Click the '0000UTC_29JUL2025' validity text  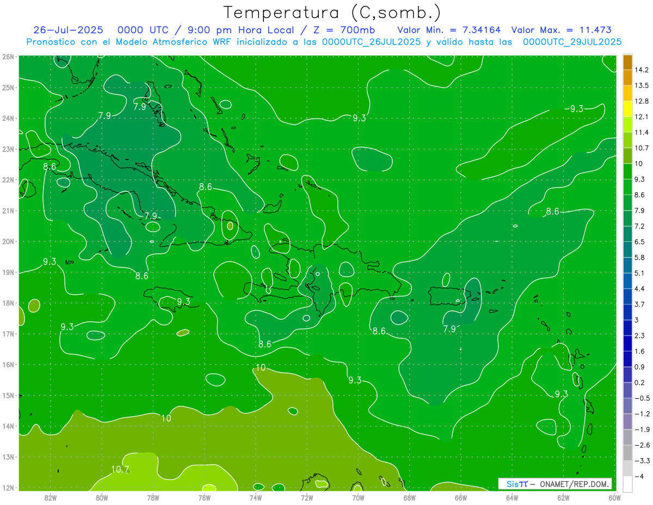[572, 41]
